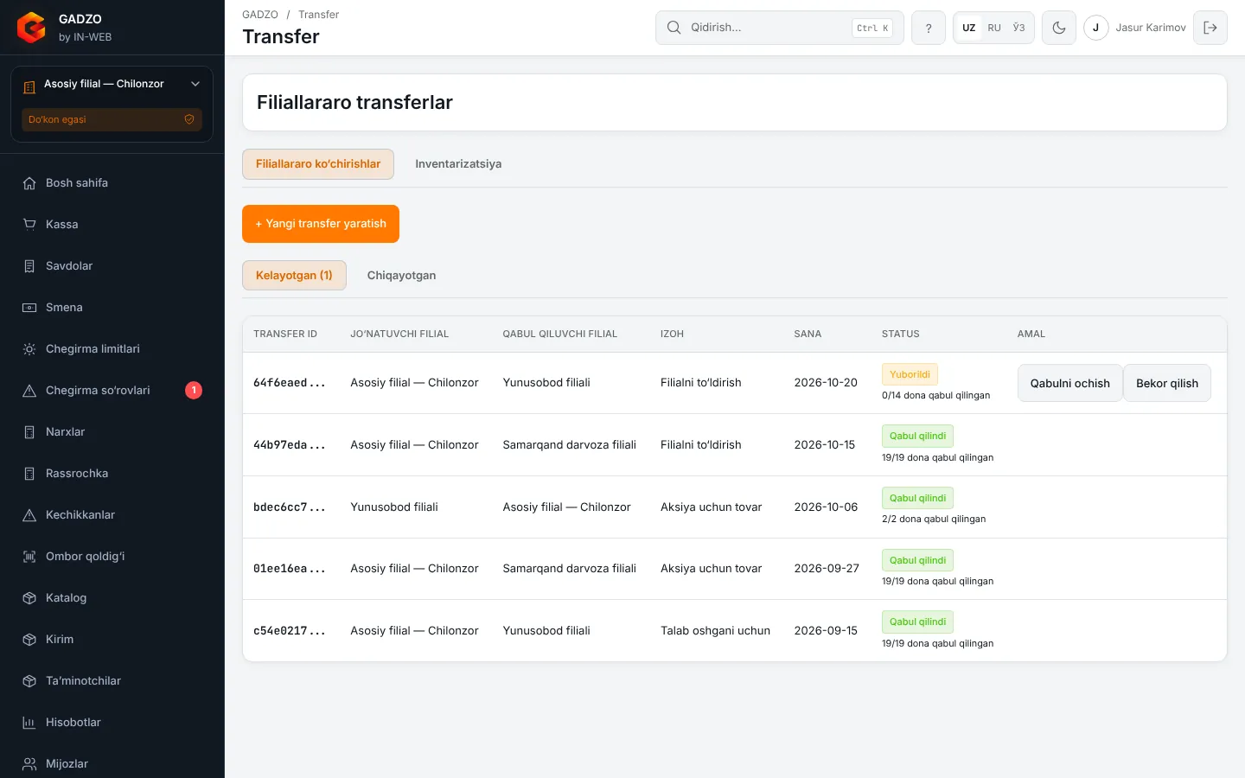Open Kechikkanlar warning icon
The height and width of the screenshot is (778, 1245).
[x=29, y=515]
